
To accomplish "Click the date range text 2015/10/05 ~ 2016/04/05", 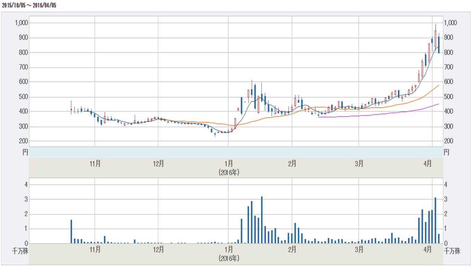I will [x=29, y=6].
